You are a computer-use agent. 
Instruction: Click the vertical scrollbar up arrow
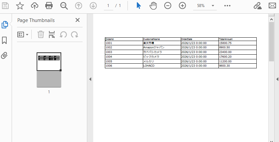271,19
